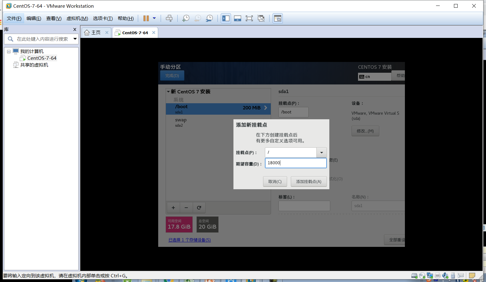Open the 文件(F) menu
Screen dimensions: 486x282
coord(14,18)
